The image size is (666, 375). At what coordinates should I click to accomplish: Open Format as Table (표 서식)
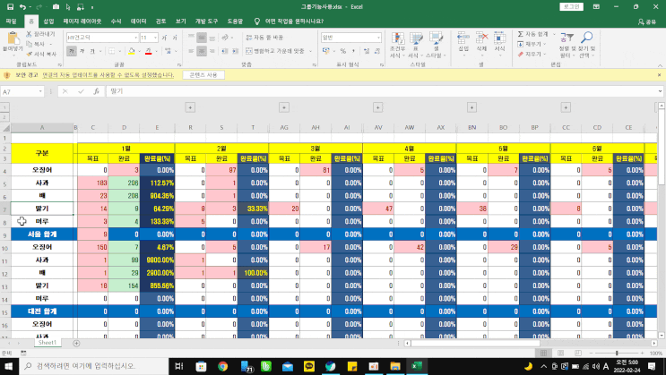(415, 45)
